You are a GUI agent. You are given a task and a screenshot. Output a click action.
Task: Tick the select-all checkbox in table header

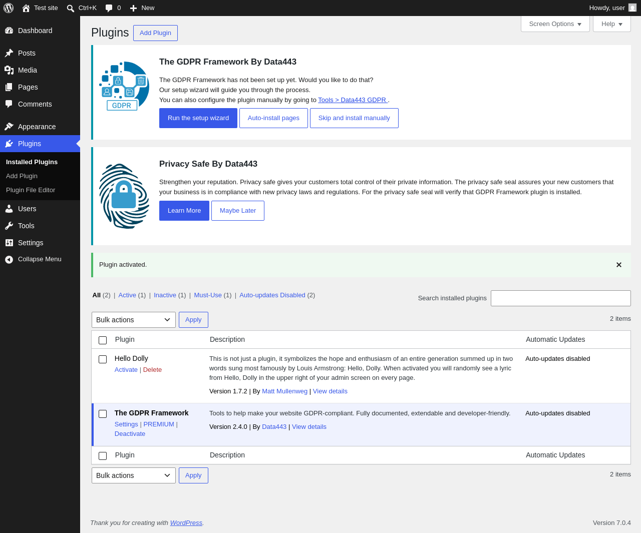tap(103, 340)
